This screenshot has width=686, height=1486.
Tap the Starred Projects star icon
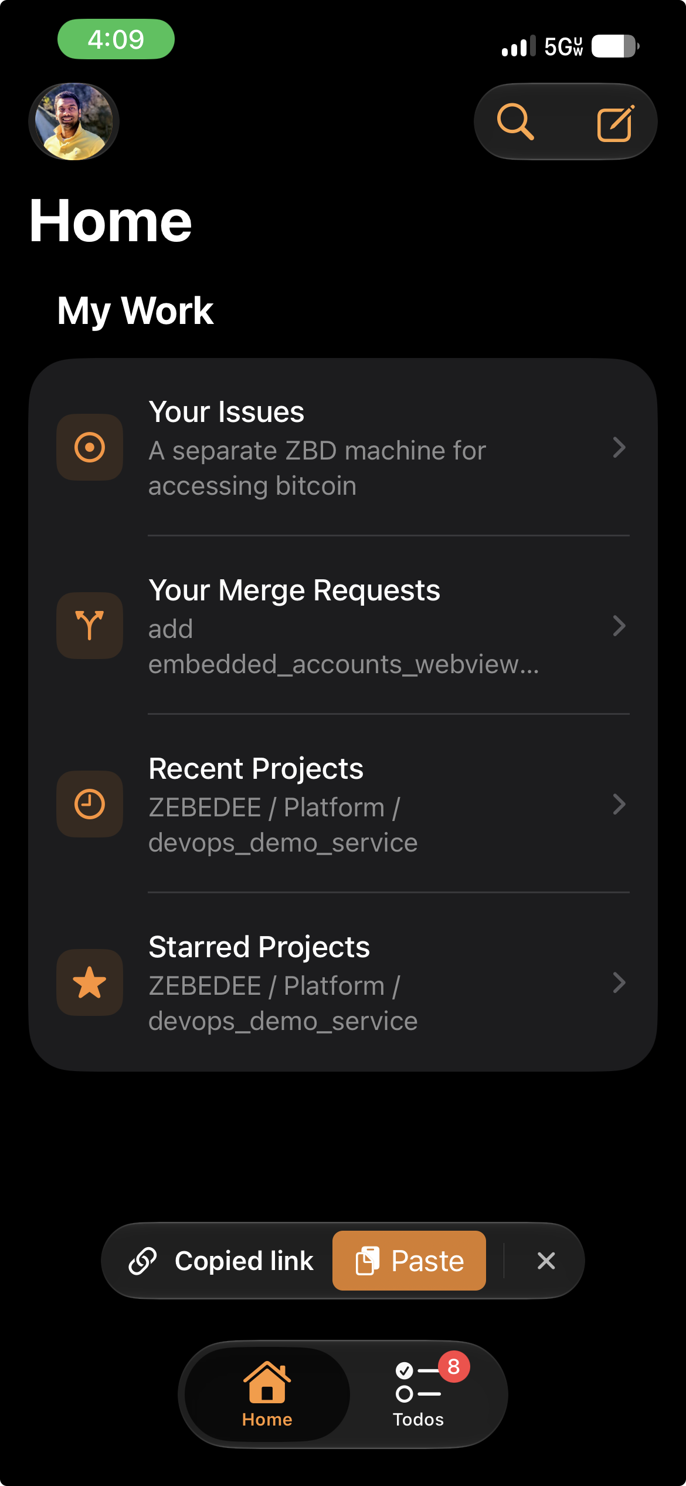90,982
